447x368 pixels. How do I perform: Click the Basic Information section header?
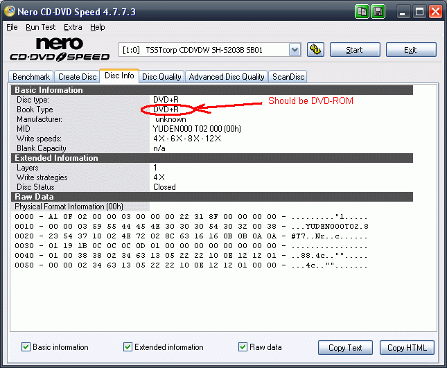tap(212, 90)
